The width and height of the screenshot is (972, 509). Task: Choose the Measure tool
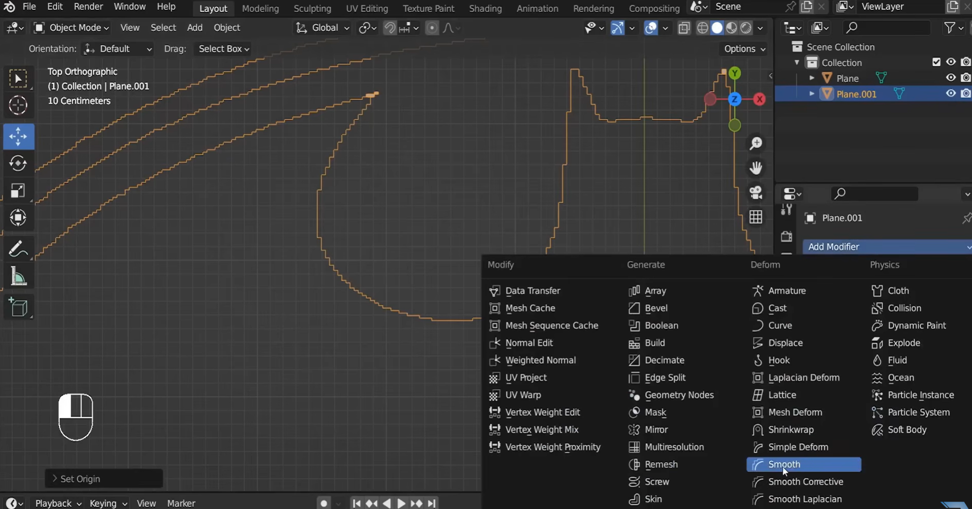point(18,277)
